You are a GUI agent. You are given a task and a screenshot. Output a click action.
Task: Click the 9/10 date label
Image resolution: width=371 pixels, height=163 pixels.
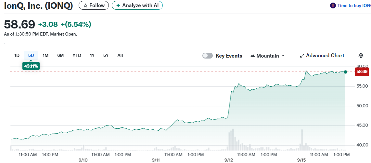pos(83,160)
